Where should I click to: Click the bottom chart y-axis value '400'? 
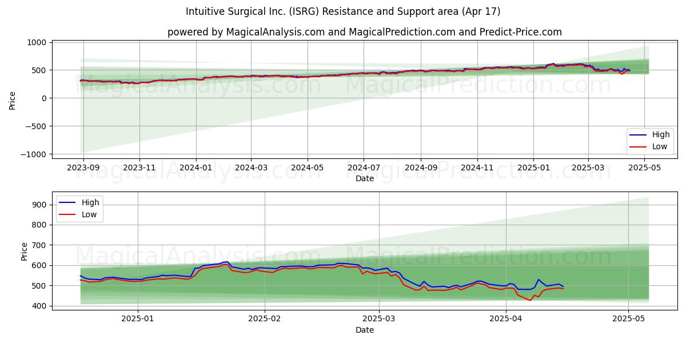[x=40, y=306]
